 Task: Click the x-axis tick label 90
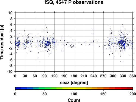tap(45, 76)
